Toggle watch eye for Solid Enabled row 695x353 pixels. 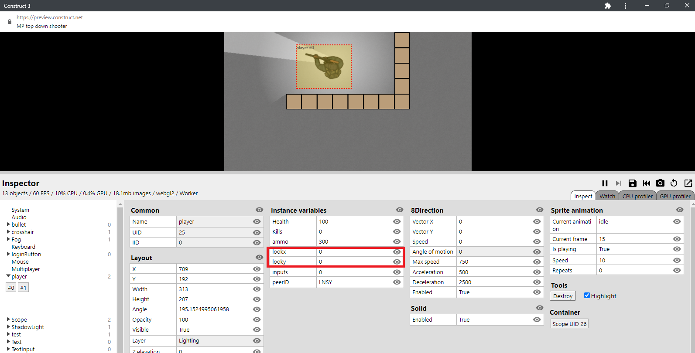(x=537, y=319)
